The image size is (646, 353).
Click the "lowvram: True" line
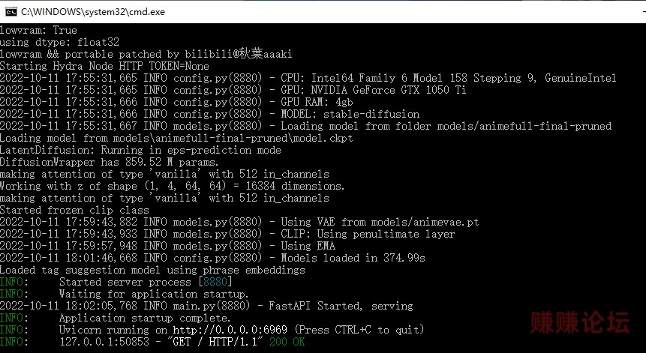38,30
